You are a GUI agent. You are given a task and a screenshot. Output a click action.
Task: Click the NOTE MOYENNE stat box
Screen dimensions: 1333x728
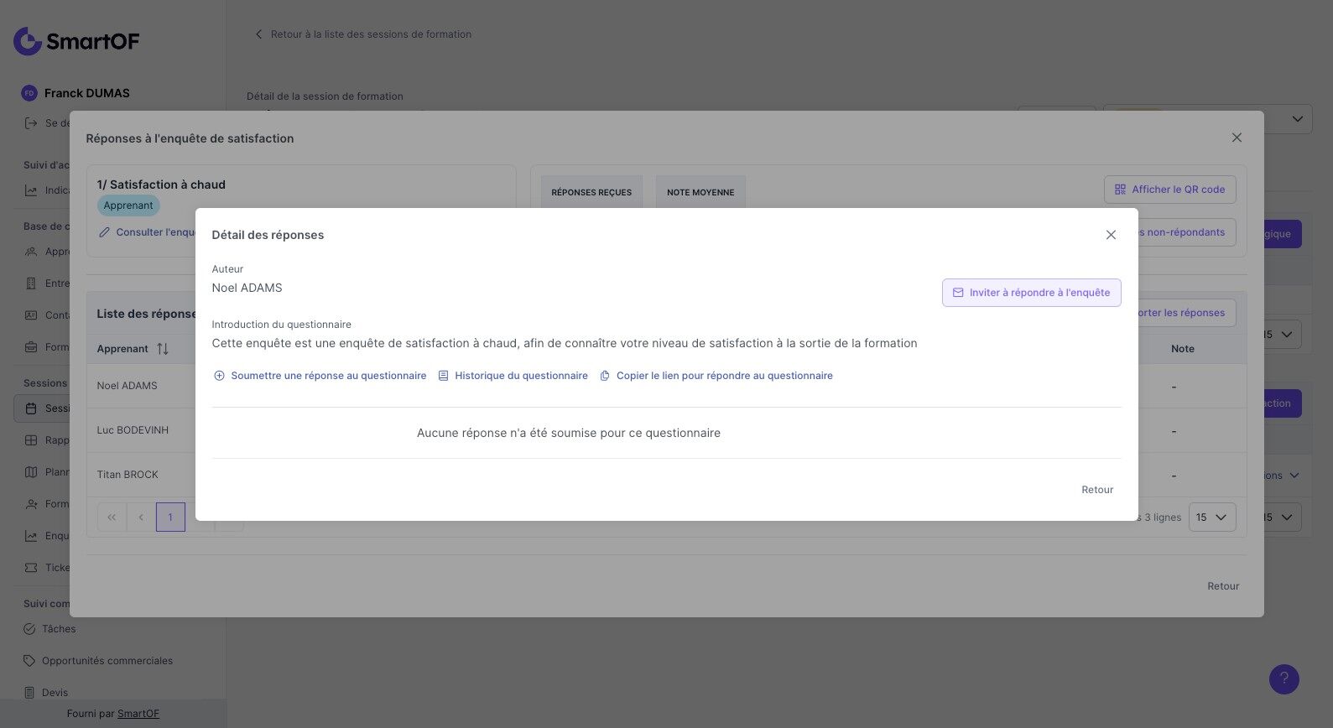tap(700, 192)
